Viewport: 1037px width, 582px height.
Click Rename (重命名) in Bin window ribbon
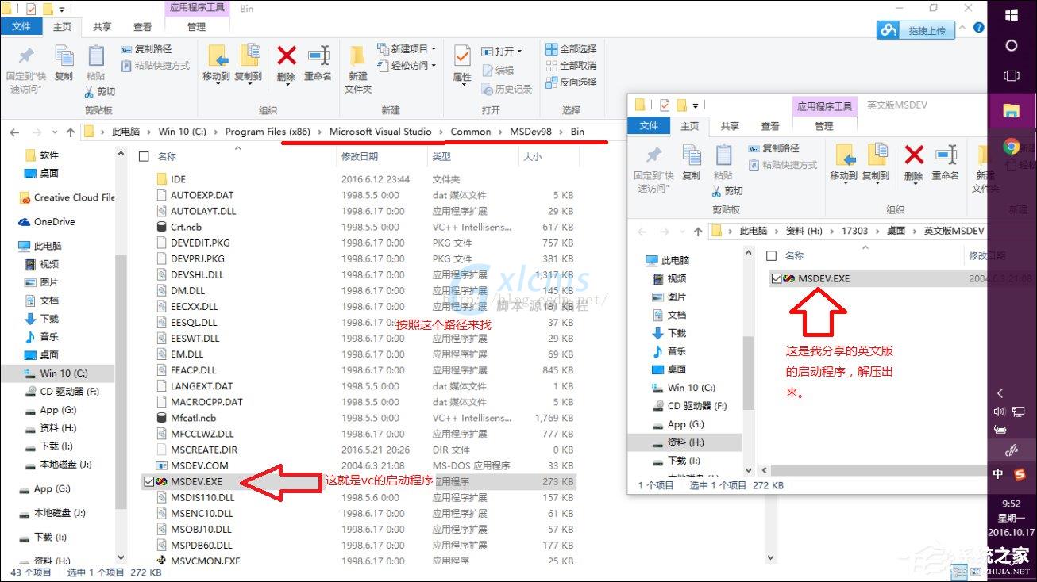(x=318, y=63)
